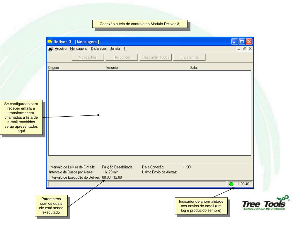Close the Deliver-3 main window
This screenshot has height=225, width=300.
point(249,42)
